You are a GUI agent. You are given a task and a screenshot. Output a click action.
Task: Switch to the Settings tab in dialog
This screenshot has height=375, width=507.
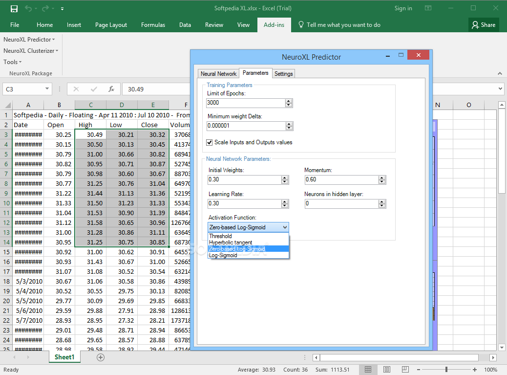tap(284, 74)
